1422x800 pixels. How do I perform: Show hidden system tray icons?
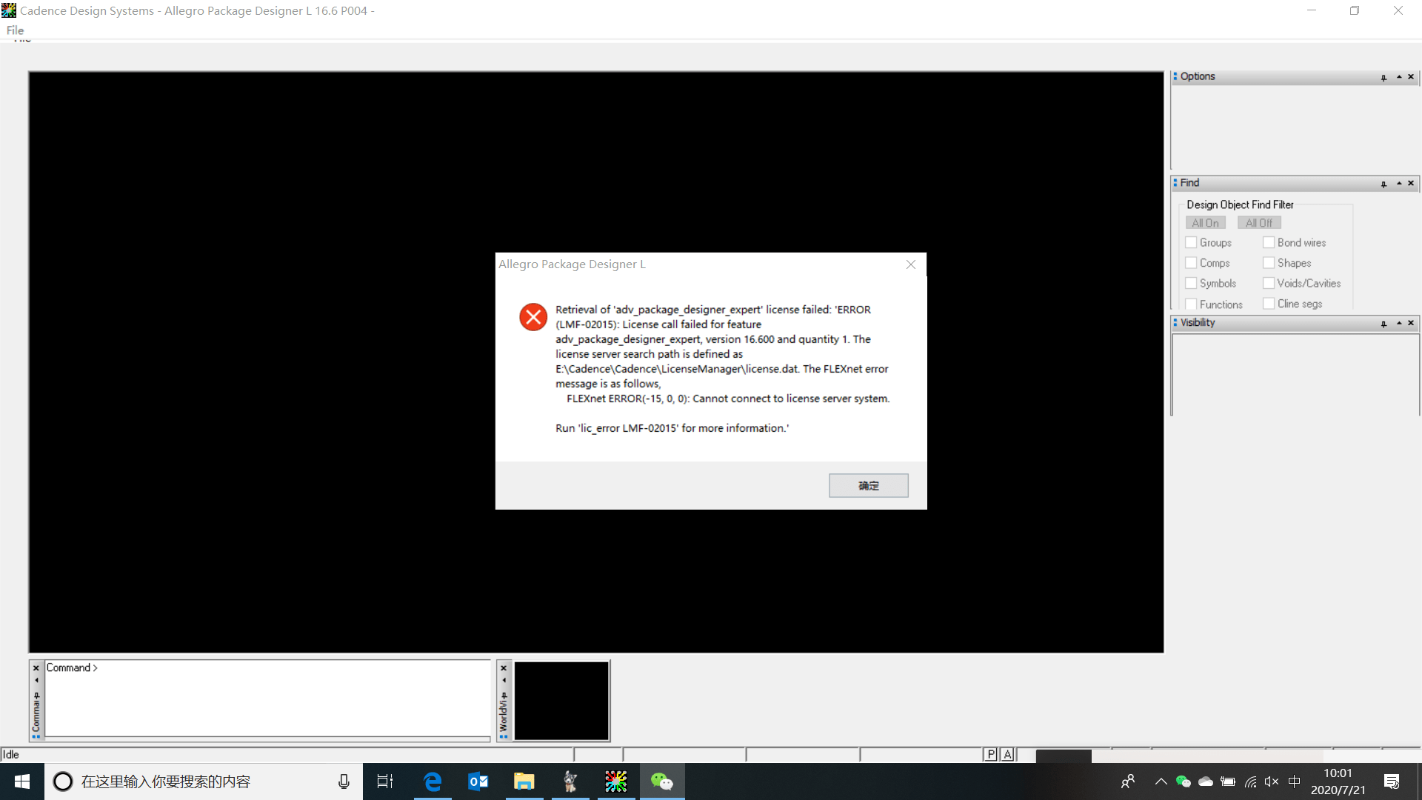pyautogui.click(x=1161, y=781)
